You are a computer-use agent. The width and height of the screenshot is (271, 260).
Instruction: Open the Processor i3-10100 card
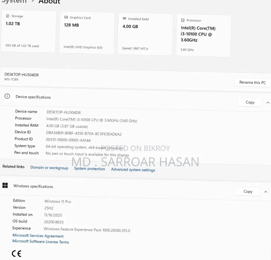[x=204, y=36]
